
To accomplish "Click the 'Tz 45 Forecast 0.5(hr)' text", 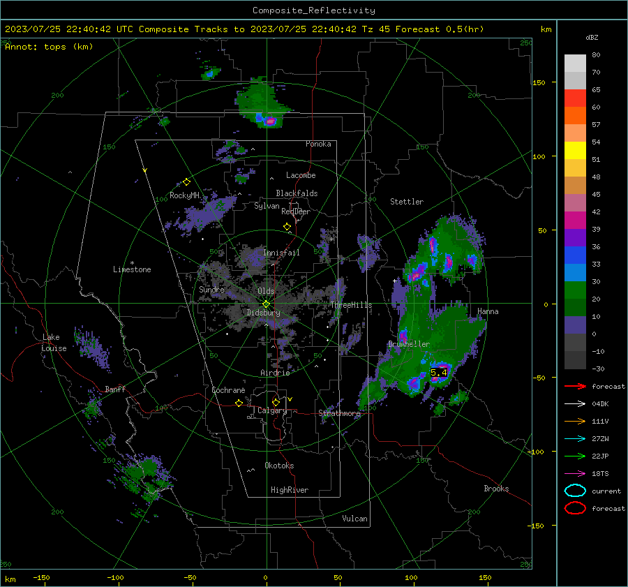I will (x=423, y=29).
